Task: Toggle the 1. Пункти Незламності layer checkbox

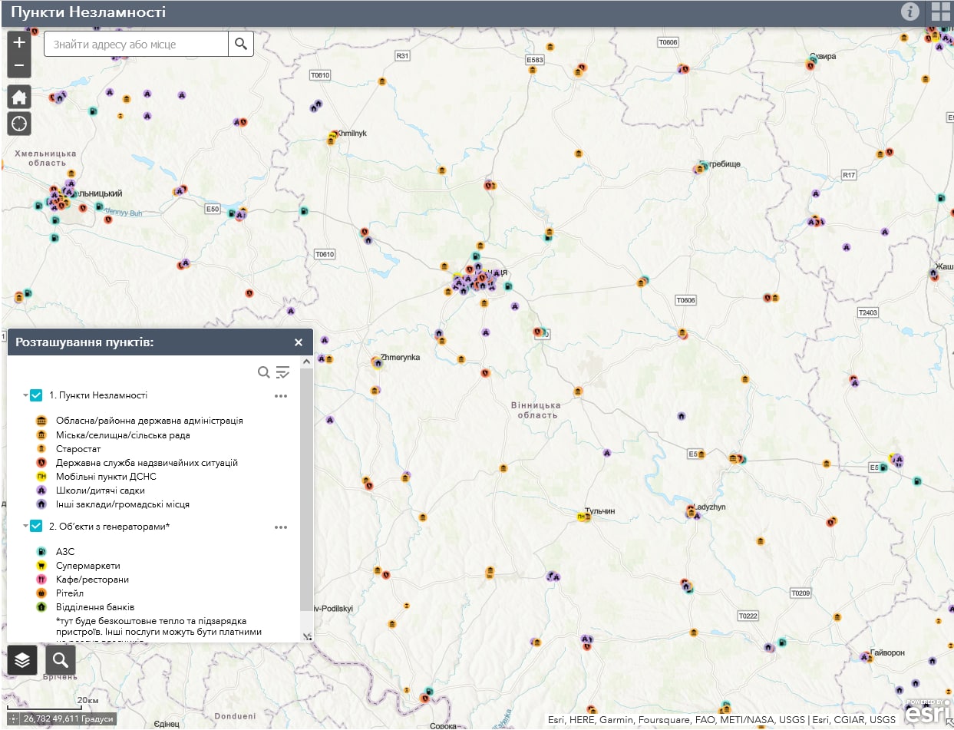Action: [x=36, y=395]
